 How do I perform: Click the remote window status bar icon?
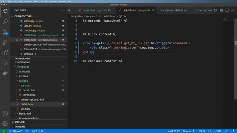3,131
